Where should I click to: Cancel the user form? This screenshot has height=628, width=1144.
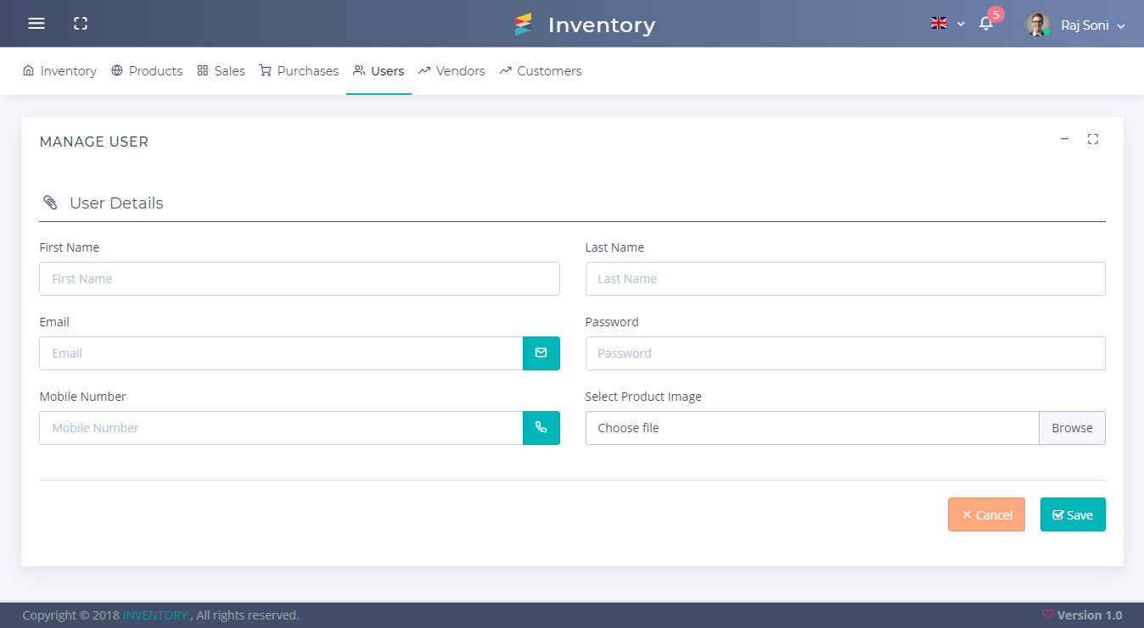pos(986,514)
